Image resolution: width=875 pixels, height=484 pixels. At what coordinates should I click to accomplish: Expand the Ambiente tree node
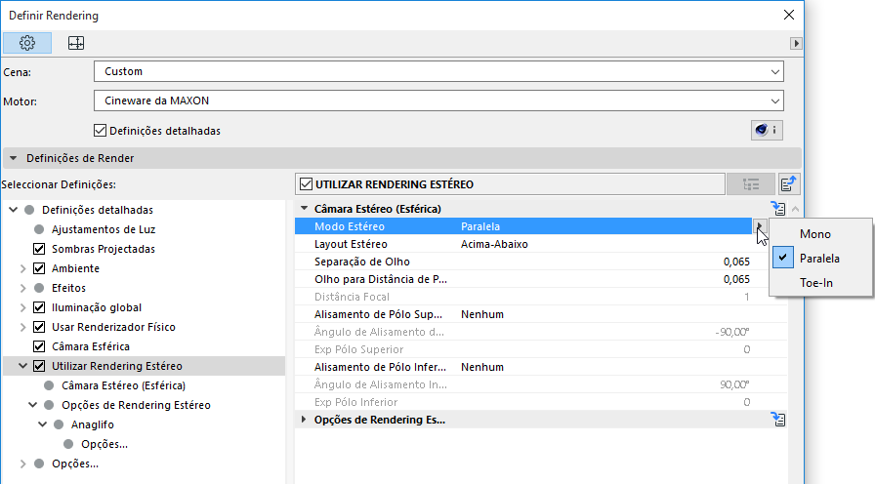pos(22,268)
